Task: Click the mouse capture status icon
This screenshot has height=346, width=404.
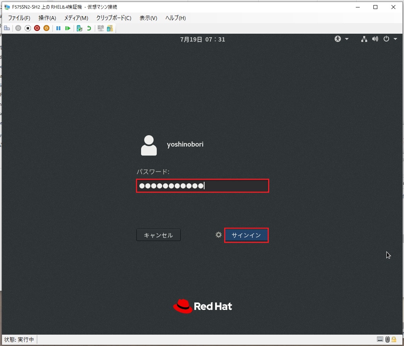Action: click(387, 339)
